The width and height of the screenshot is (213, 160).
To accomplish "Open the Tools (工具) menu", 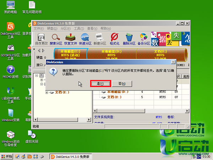I will tap(79, 28).
